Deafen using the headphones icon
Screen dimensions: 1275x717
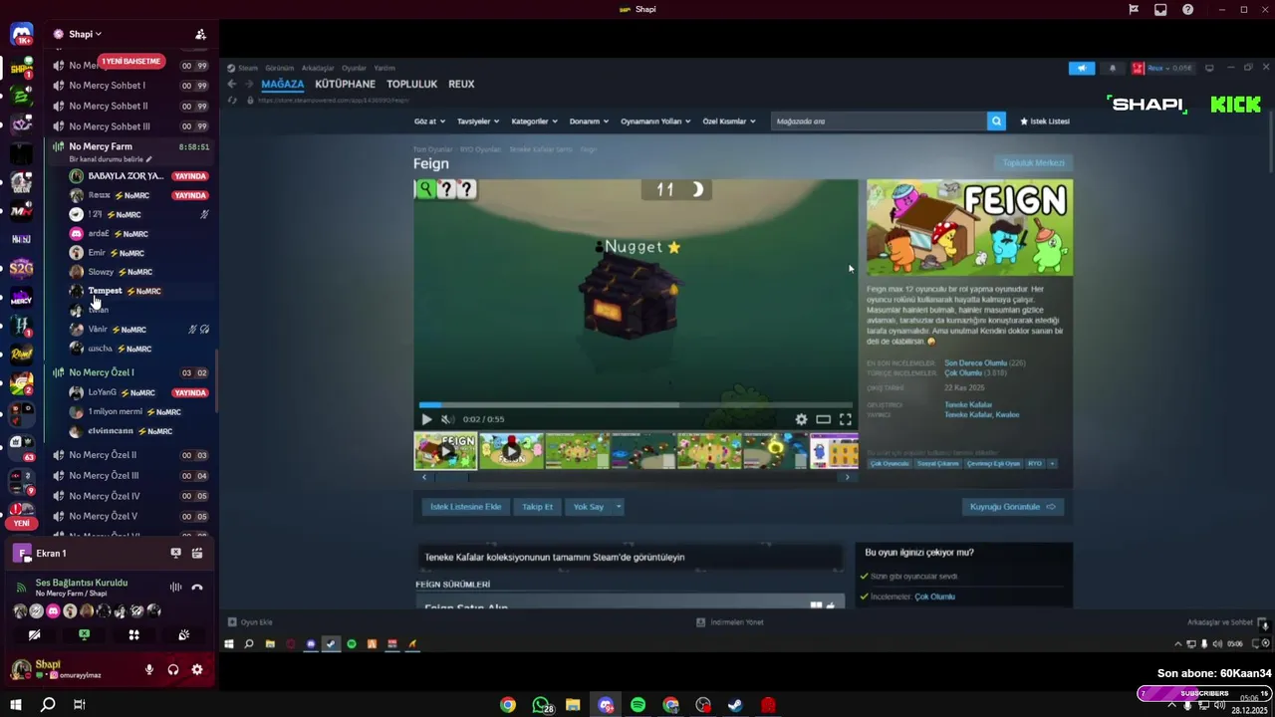(x=173, y=670)
